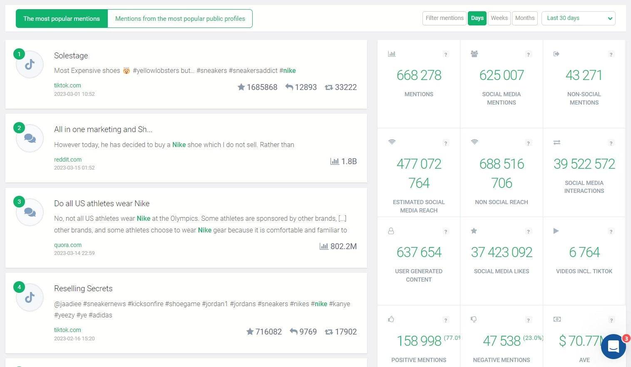The height and width of the screenshot is (367, 631).
Task: Open the live chat widget
Action: coord(614,347)
